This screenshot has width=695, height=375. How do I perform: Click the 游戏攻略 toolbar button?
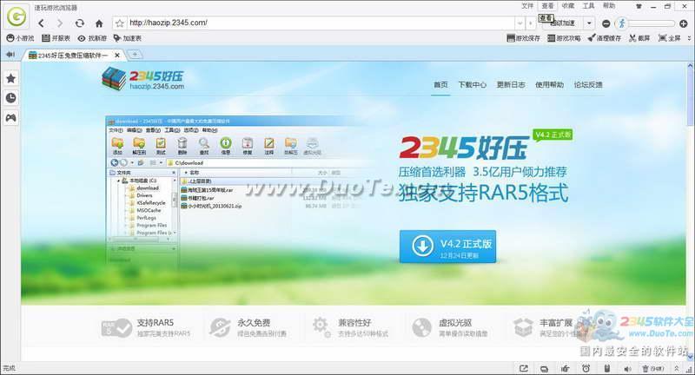564,38
